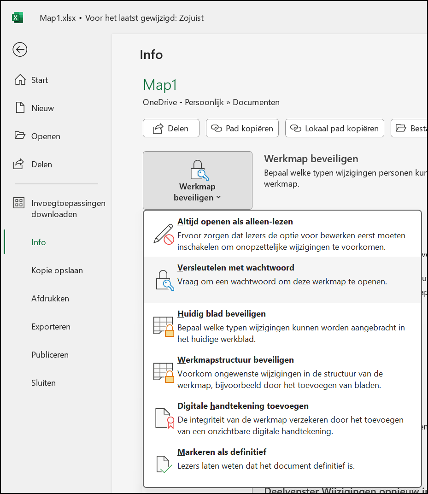428x494 pixels.
Task: Click the ribbon document icon for Digitale handtekening
Action: pyautogui.click(x=165, y=418)
